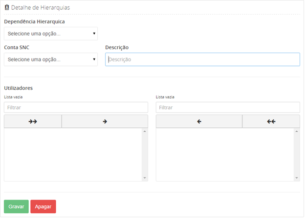Move all users left with double-arrow button
The image size is (305, 220).
click(271, 121)
